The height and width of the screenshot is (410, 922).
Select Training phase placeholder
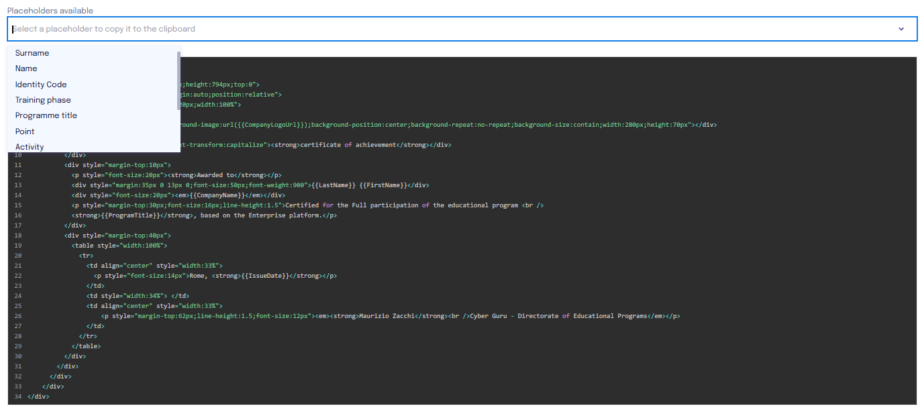[93, 100]
